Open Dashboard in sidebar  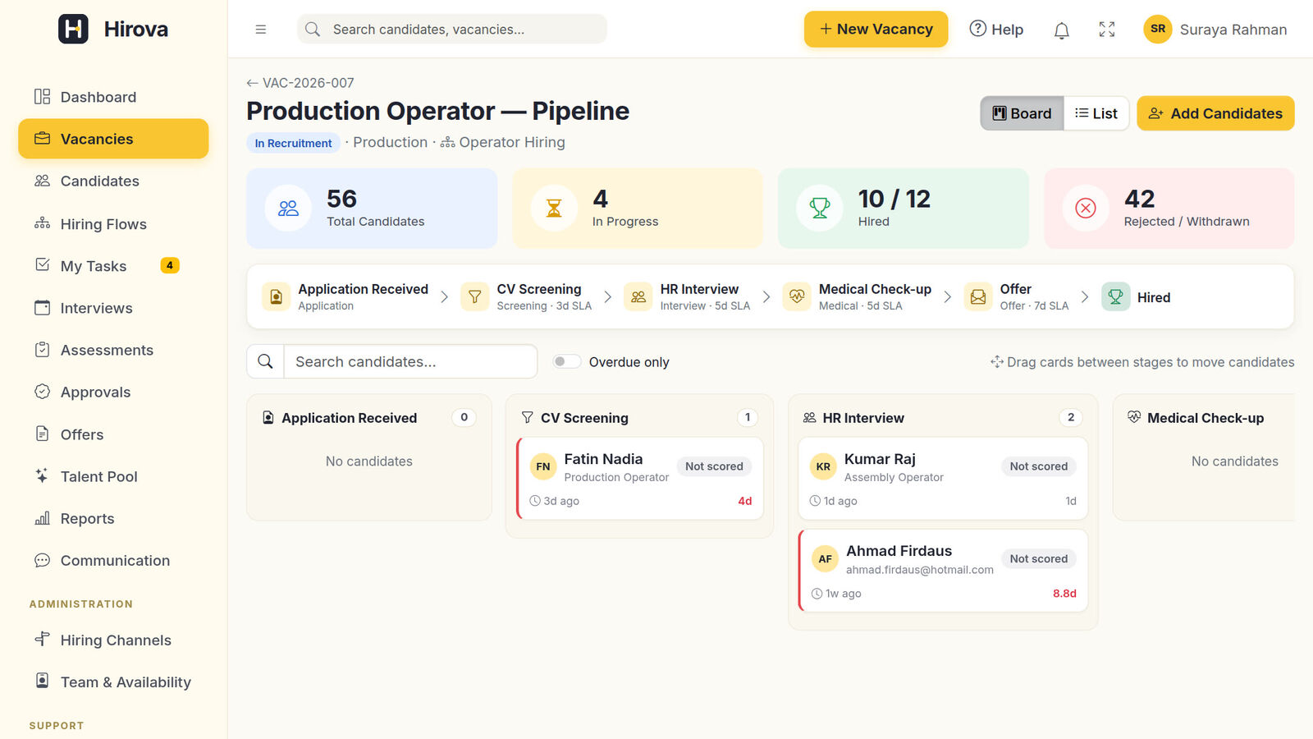pyautogui.click(x=113, y=97)
